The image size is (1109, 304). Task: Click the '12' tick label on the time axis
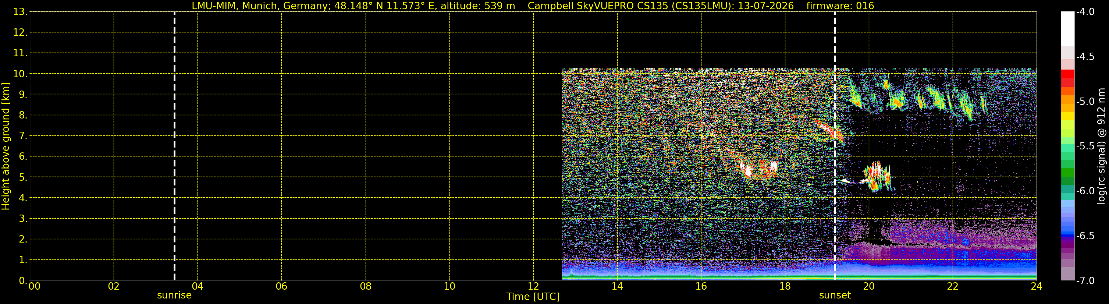[533, 286]
